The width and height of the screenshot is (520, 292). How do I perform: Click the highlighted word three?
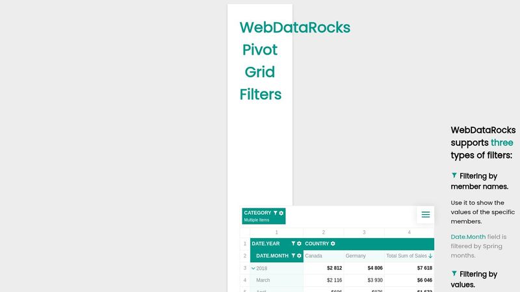[502, 143]
